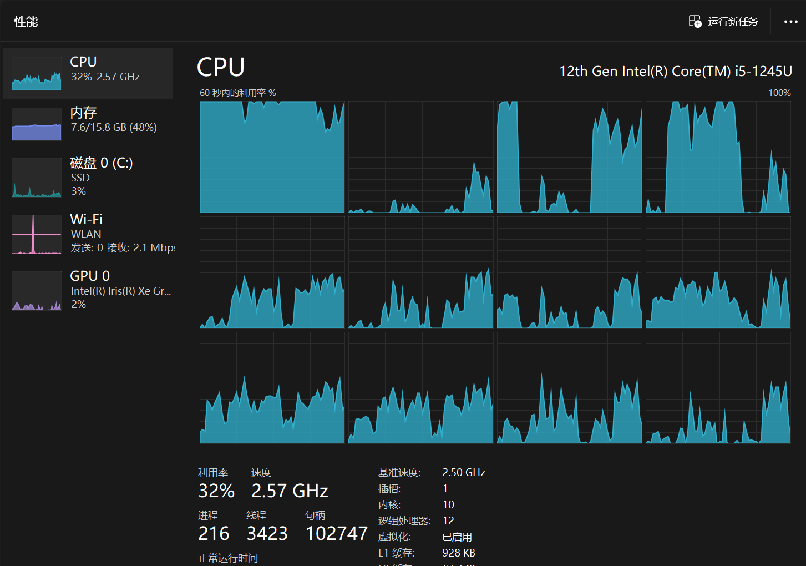Click the Intel(R) Iris(R) Xe GPU name text
This screenshot has height=566, width=806.
tap(121, 291)
